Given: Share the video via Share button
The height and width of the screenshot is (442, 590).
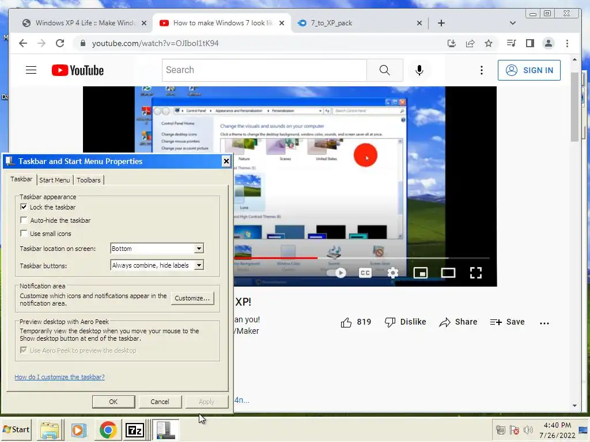Looking at the screenshot, I should 458,322.
